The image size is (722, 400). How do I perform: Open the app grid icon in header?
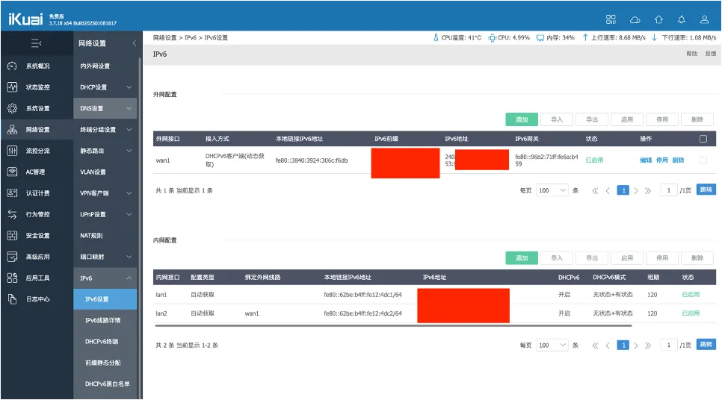pyautogui.click(x=611, y=19)
